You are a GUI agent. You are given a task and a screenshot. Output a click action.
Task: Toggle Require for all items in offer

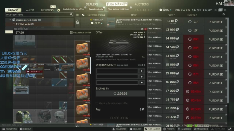[x=97, y=103]
